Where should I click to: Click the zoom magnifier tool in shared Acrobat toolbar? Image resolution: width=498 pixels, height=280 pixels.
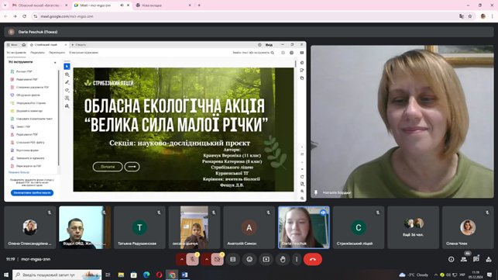(x=67, y=74)
